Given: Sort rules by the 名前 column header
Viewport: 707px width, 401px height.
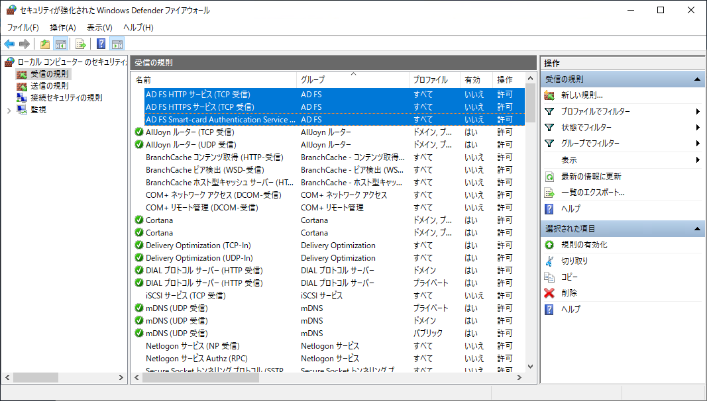Looking at the screenshot, I should coord(215,79).
